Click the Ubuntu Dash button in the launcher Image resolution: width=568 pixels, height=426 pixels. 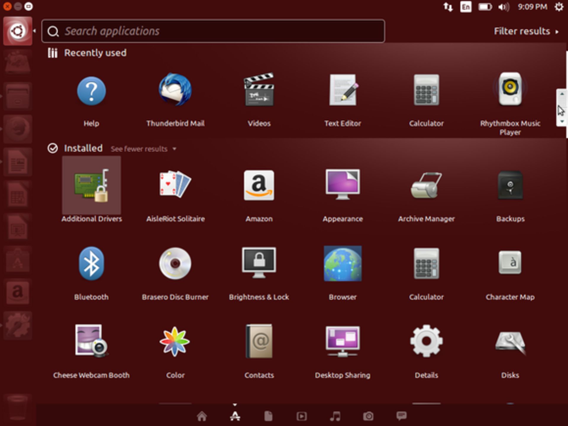[18, 31]
